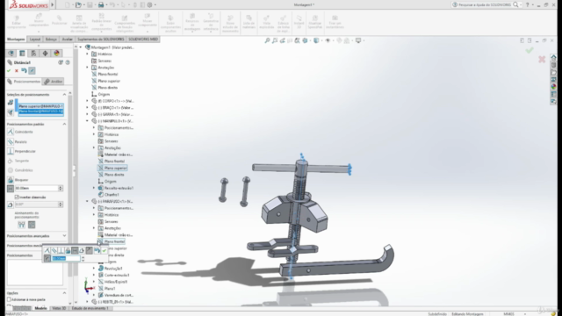Expand the BRAÇO<1> component in tree
The image size is (562, 316).
(87, 107)
